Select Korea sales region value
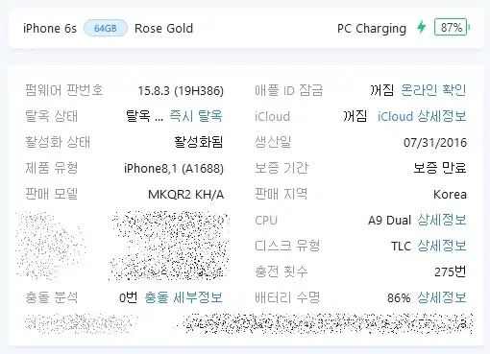490x354 pixels. pos(450,195)
